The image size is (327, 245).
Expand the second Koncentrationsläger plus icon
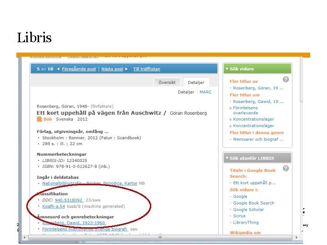tap(230, 126)
